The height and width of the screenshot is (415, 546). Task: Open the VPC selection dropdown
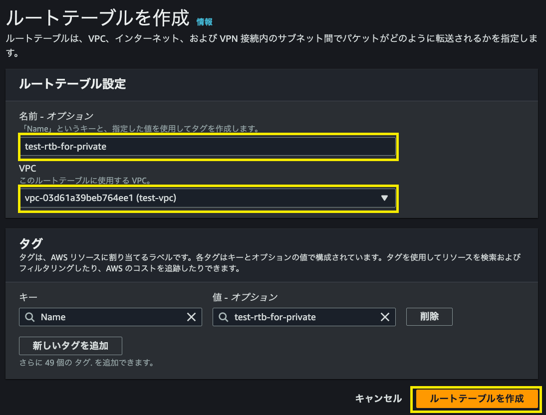coord(208,198)
